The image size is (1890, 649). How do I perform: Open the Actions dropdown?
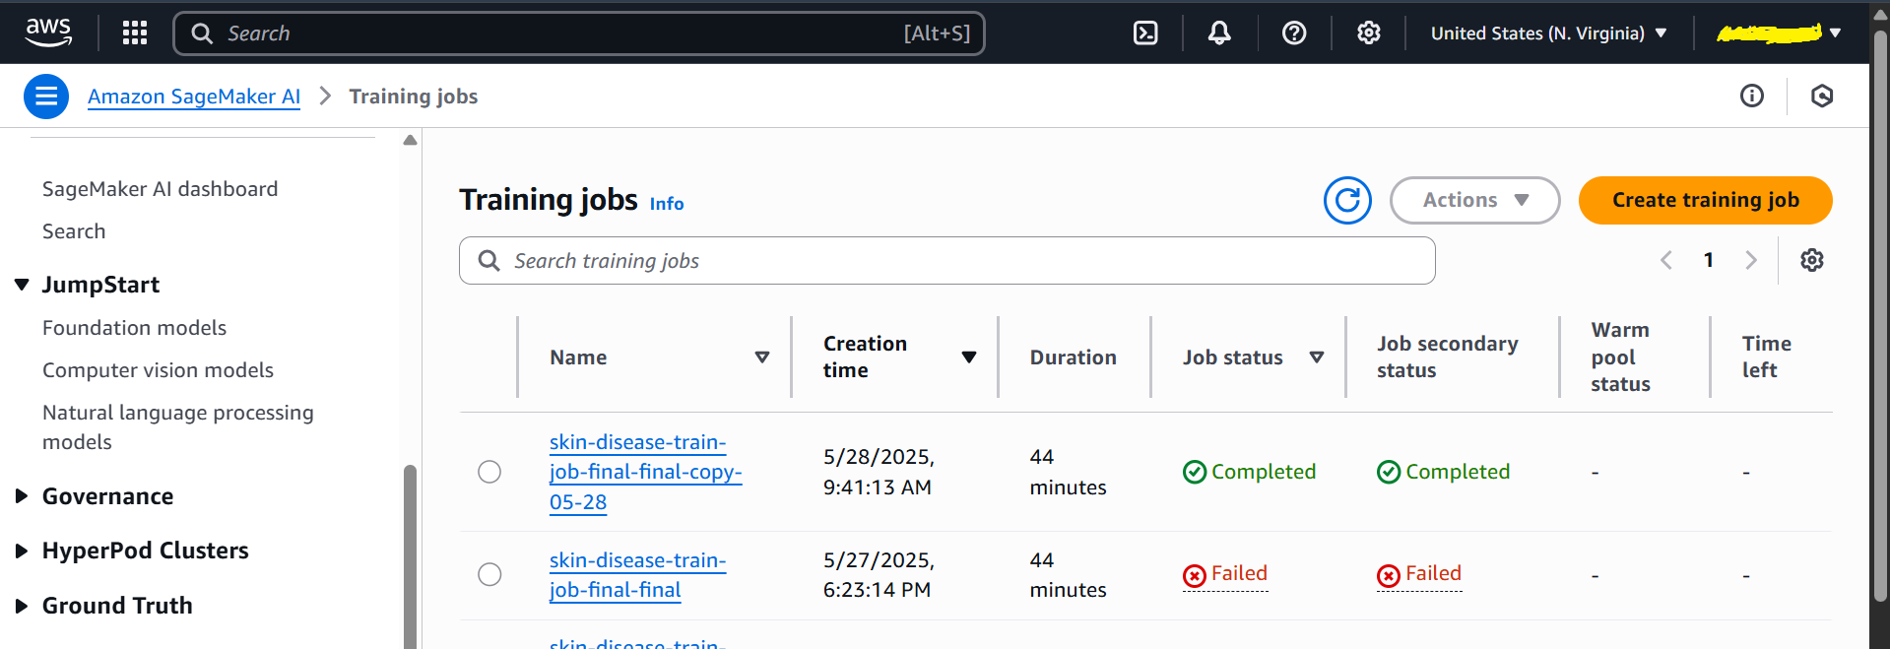(1474, 200)
